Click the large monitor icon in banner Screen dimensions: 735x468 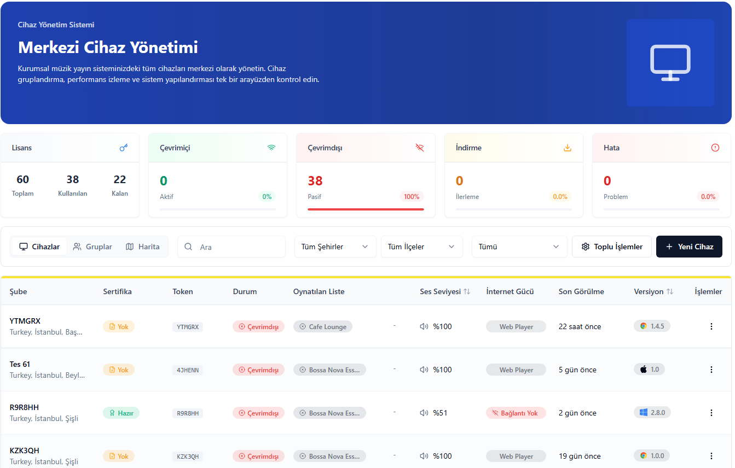coord(670,63)
